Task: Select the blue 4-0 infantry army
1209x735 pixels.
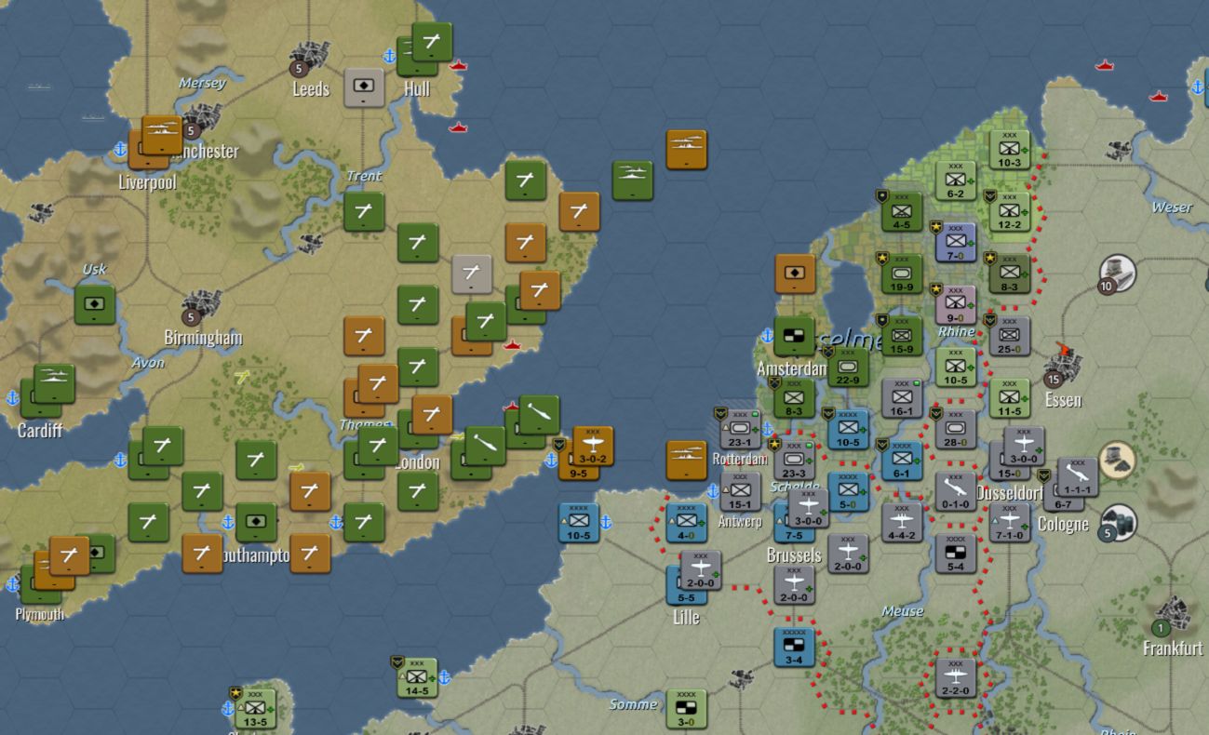Action: (686, 522)
